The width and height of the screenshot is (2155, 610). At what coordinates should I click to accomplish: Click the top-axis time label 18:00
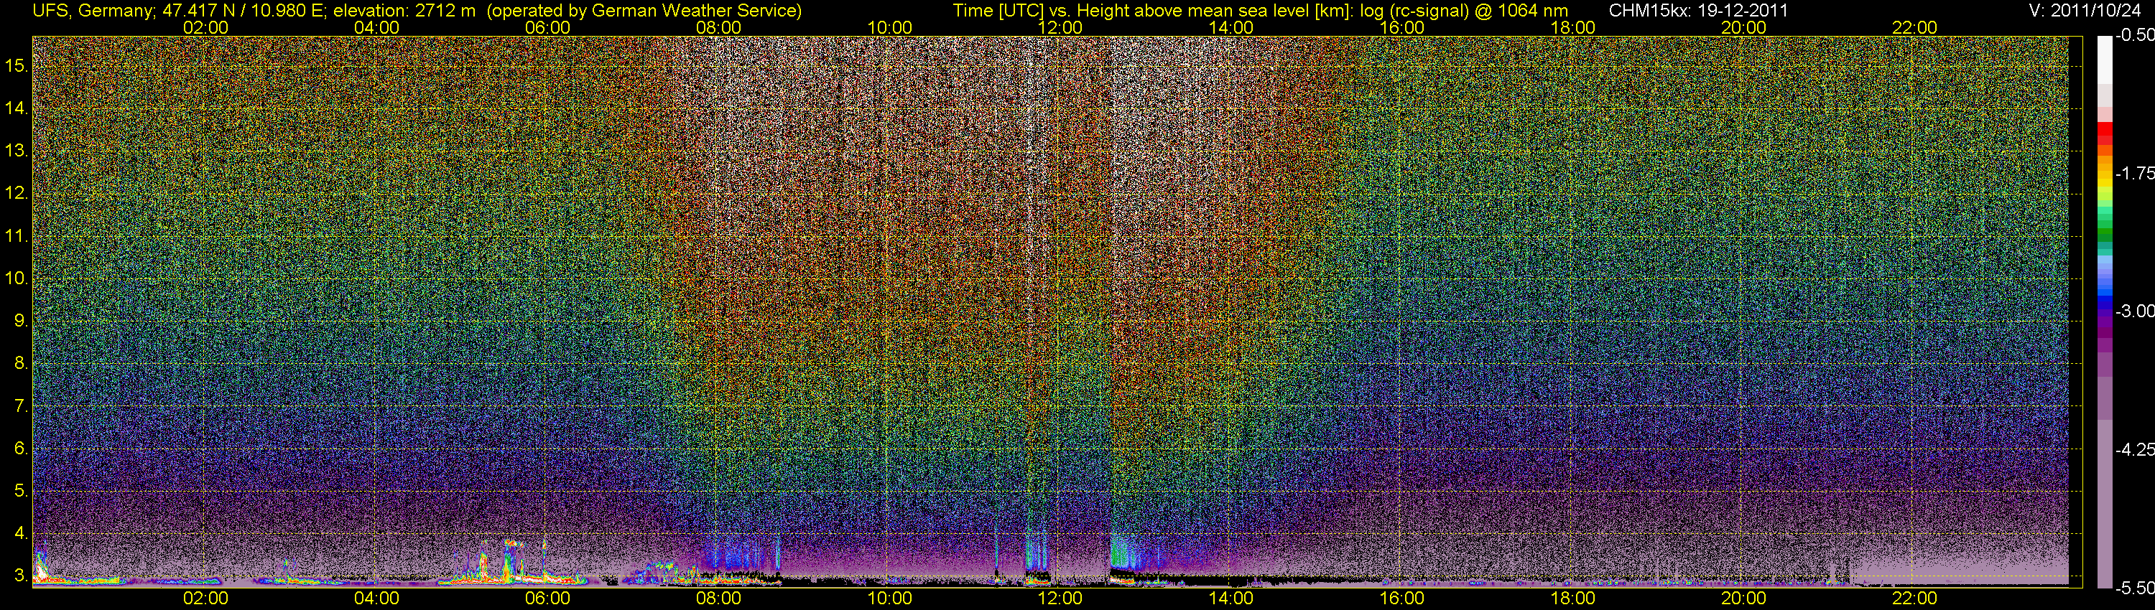pos(1572,27)
